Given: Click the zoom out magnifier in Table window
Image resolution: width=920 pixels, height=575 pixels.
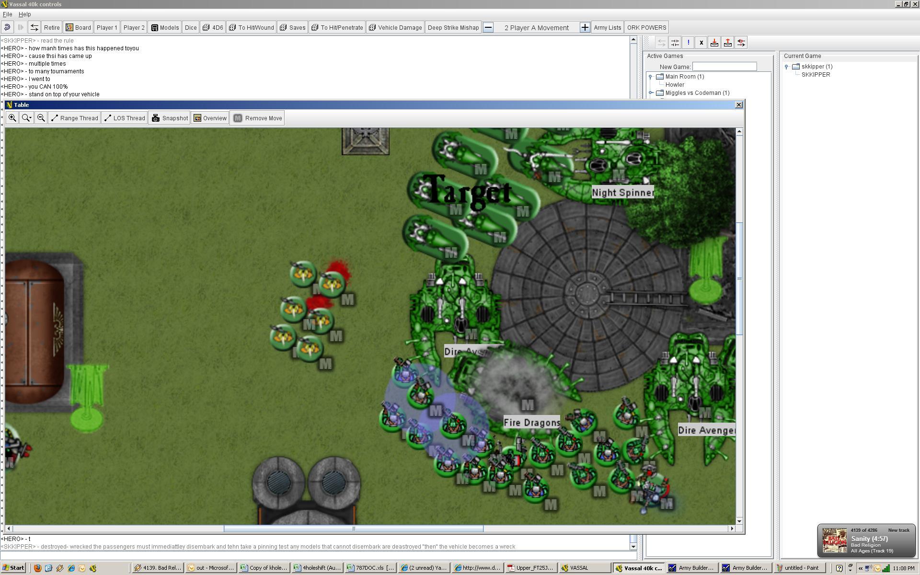Looking at the screenshot, I should click(41, 118).
